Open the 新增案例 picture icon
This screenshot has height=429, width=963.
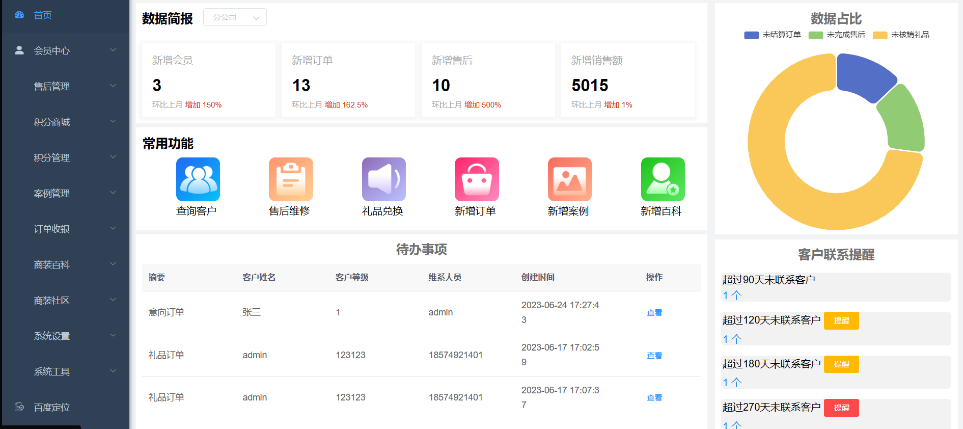(x=570, y=179)
